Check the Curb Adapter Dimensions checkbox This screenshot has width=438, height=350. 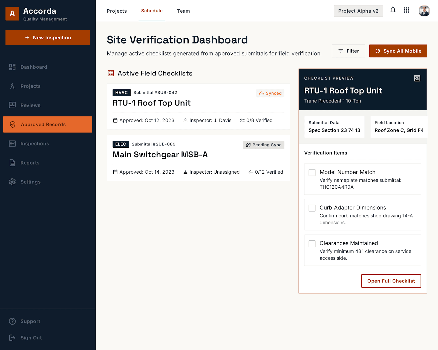click(312, 208)
